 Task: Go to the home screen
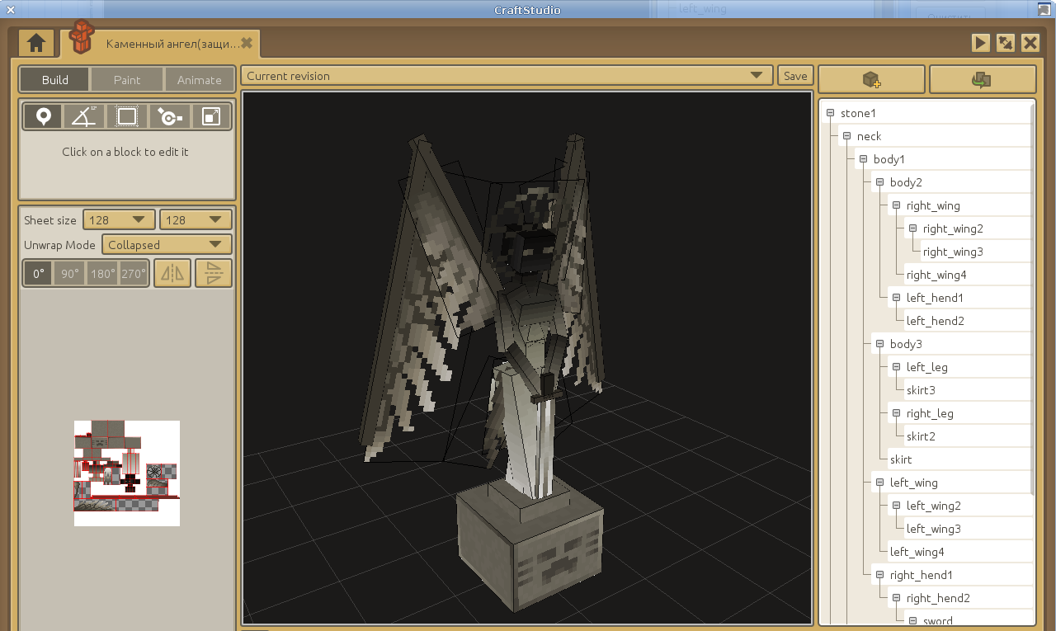[x=35, y=43]
